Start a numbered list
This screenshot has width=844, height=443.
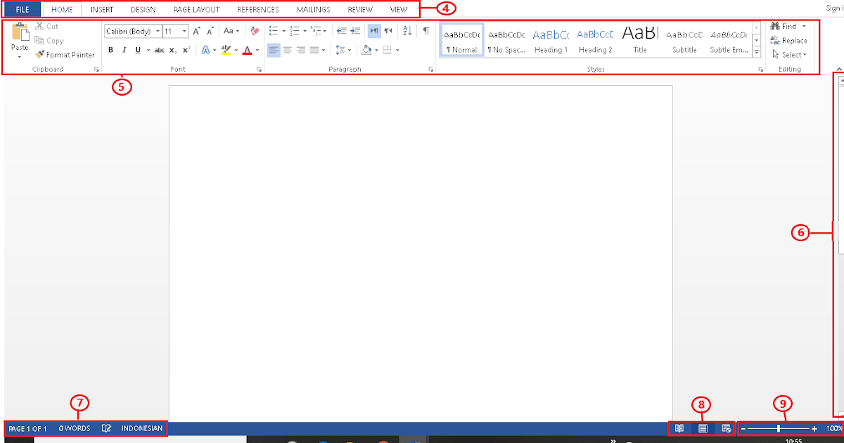click(x=295, y=31)
